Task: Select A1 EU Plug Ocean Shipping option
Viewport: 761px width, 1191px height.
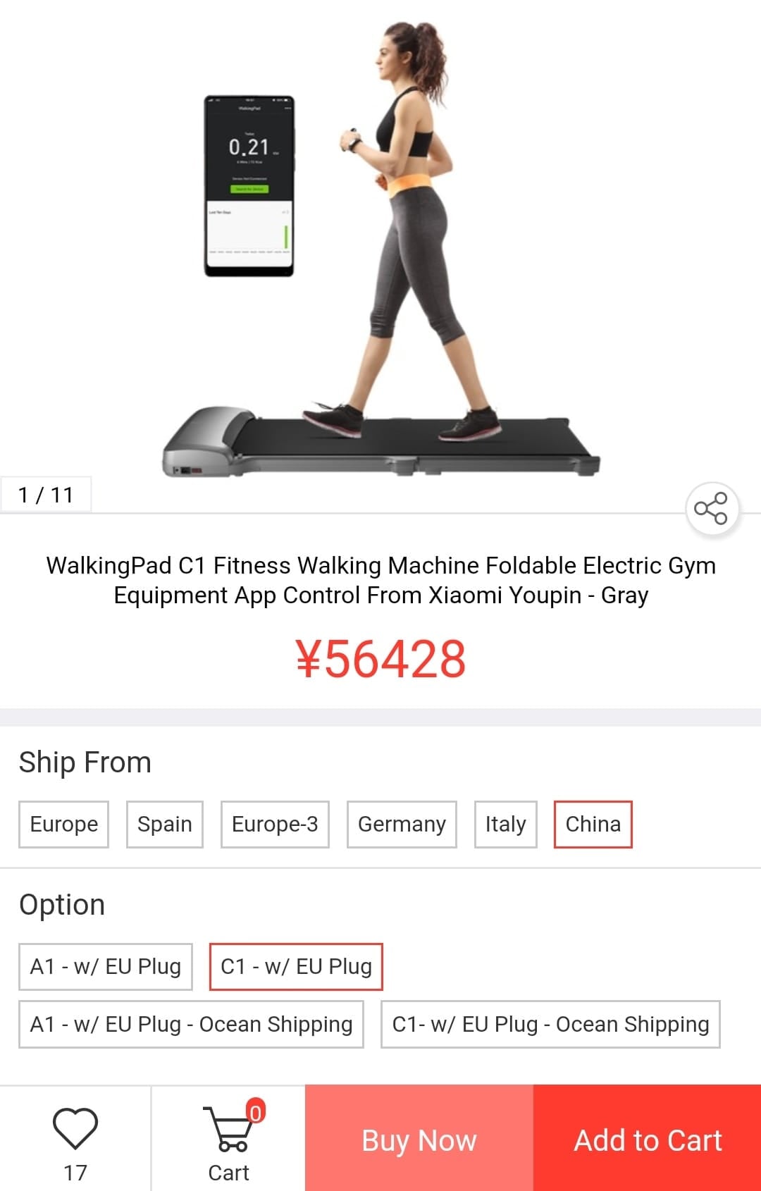Action: (191, 1024)
